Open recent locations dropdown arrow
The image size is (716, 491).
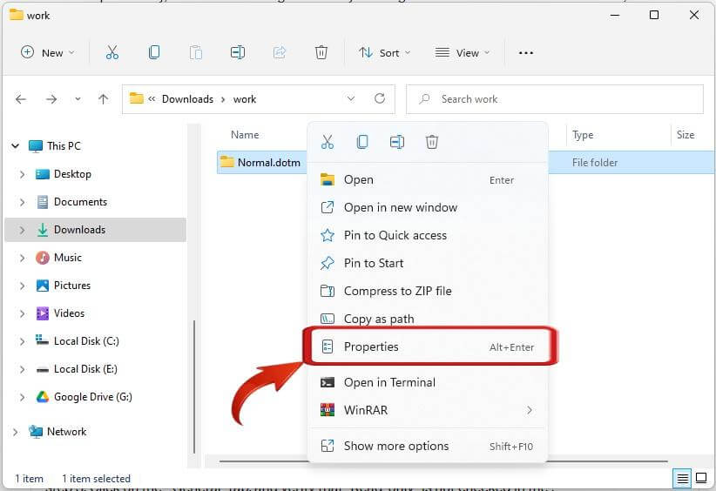[78, 99]
